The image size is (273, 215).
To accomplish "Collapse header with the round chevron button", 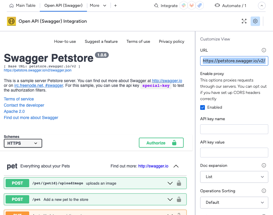I will click(262, 6).
